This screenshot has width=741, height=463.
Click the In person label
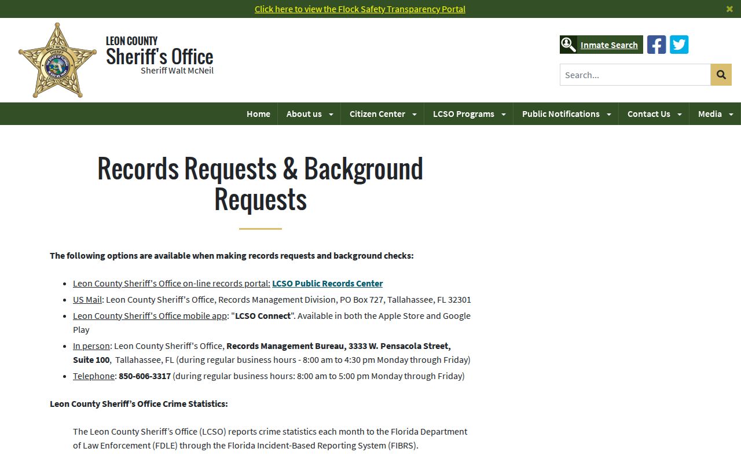(x=91, y=346)
